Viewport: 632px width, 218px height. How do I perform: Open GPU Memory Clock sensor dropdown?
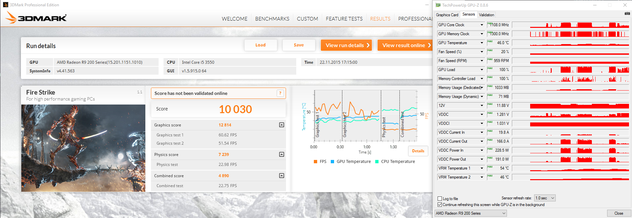coord(482,34)
